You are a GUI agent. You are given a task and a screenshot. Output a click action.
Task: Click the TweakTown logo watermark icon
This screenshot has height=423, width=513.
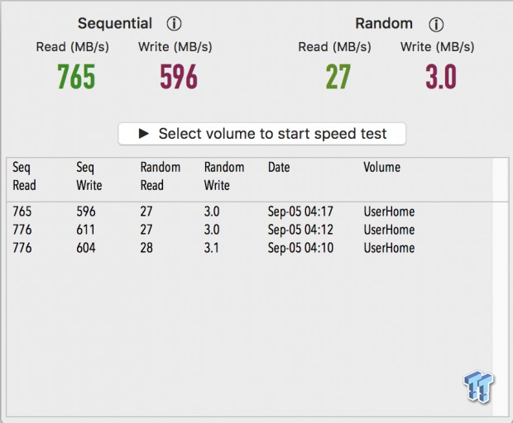(478, 386)
